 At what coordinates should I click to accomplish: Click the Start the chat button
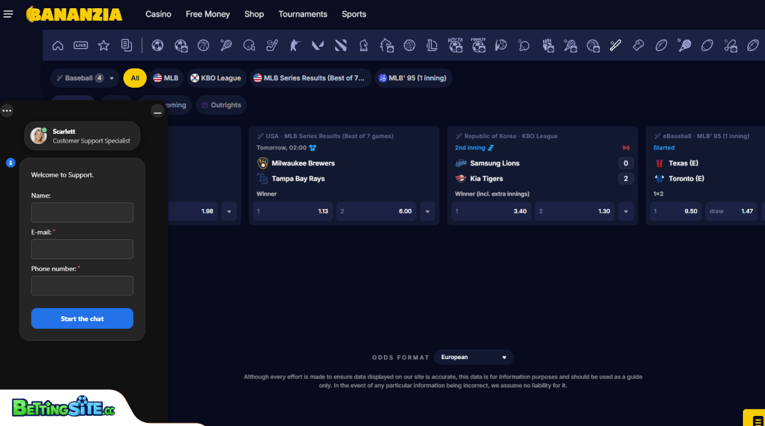tap(82, 319)
